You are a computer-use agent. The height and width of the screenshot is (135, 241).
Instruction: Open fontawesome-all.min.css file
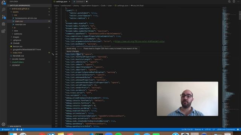pyautogui.click(x=29, y=18)
